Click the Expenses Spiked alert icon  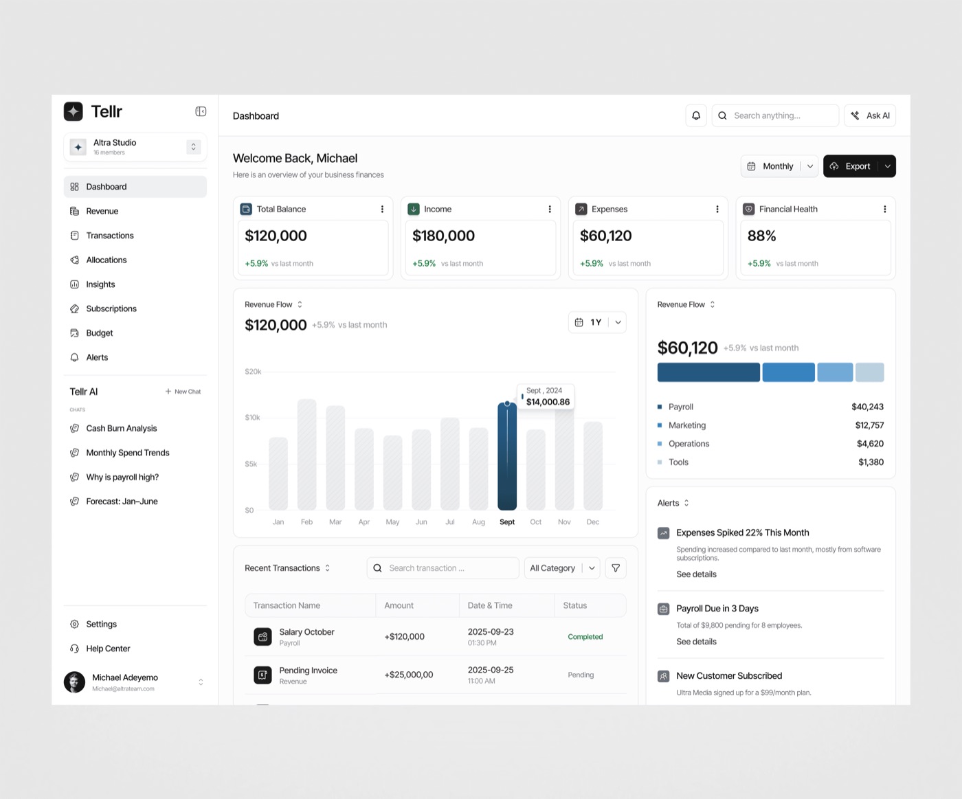click(x=664, y=533)
